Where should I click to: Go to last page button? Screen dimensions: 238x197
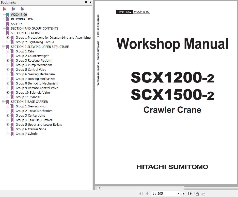190,193
